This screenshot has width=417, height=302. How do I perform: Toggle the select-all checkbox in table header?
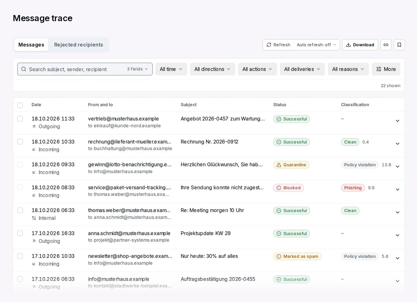(20, 105)
